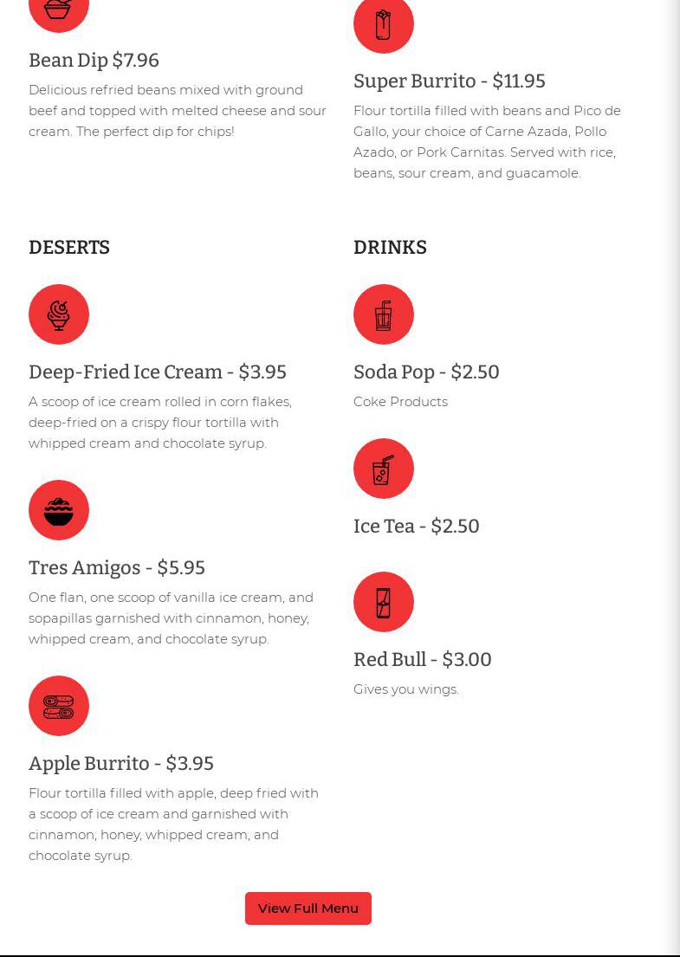This screenshot has height=957, width=680.
Task: Click the Red Bull - $3.00 title
Action: tap(422, 660)
